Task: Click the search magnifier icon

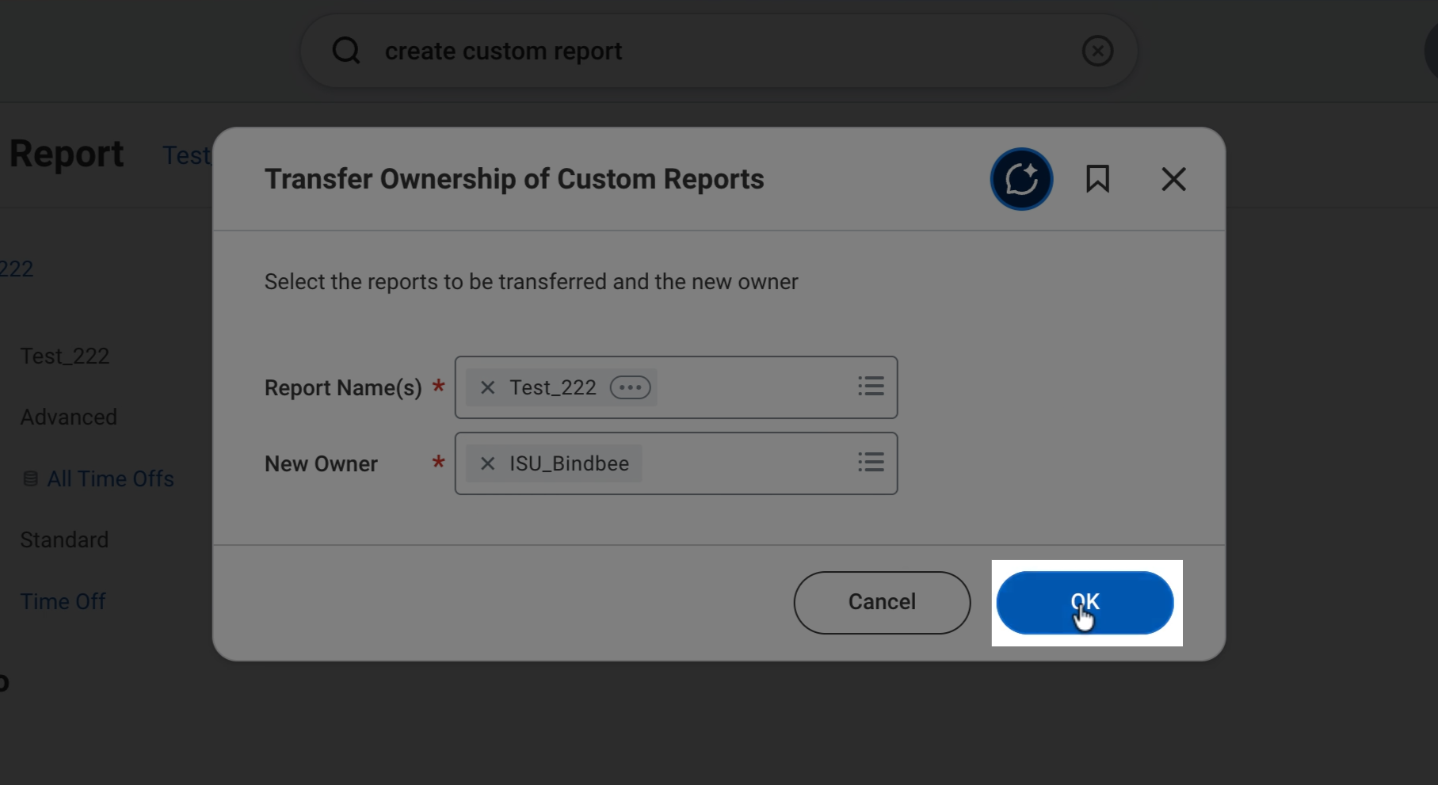Action: [346, 51]
